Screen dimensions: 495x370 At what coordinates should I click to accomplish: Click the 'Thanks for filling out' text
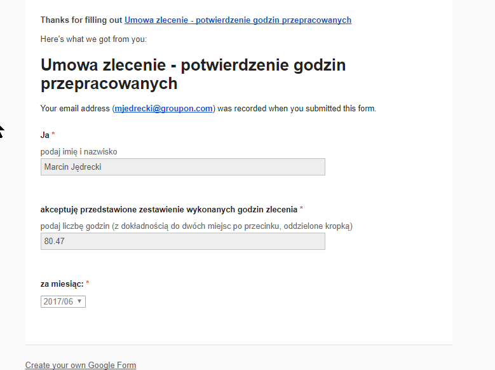(81, 20)
